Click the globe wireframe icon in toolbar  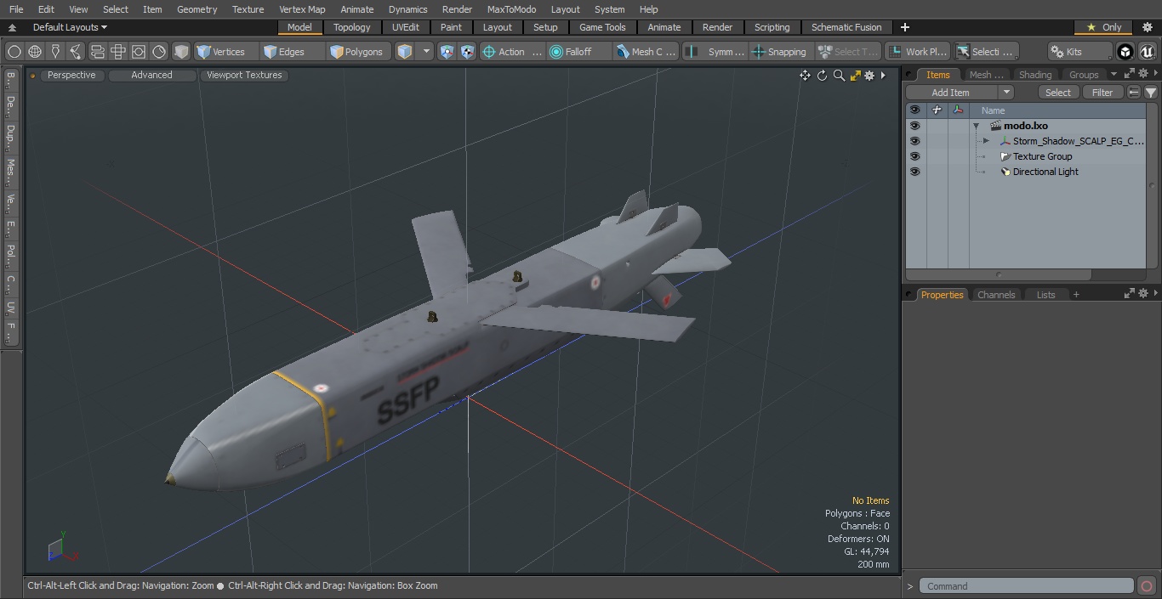pos(35,52)
